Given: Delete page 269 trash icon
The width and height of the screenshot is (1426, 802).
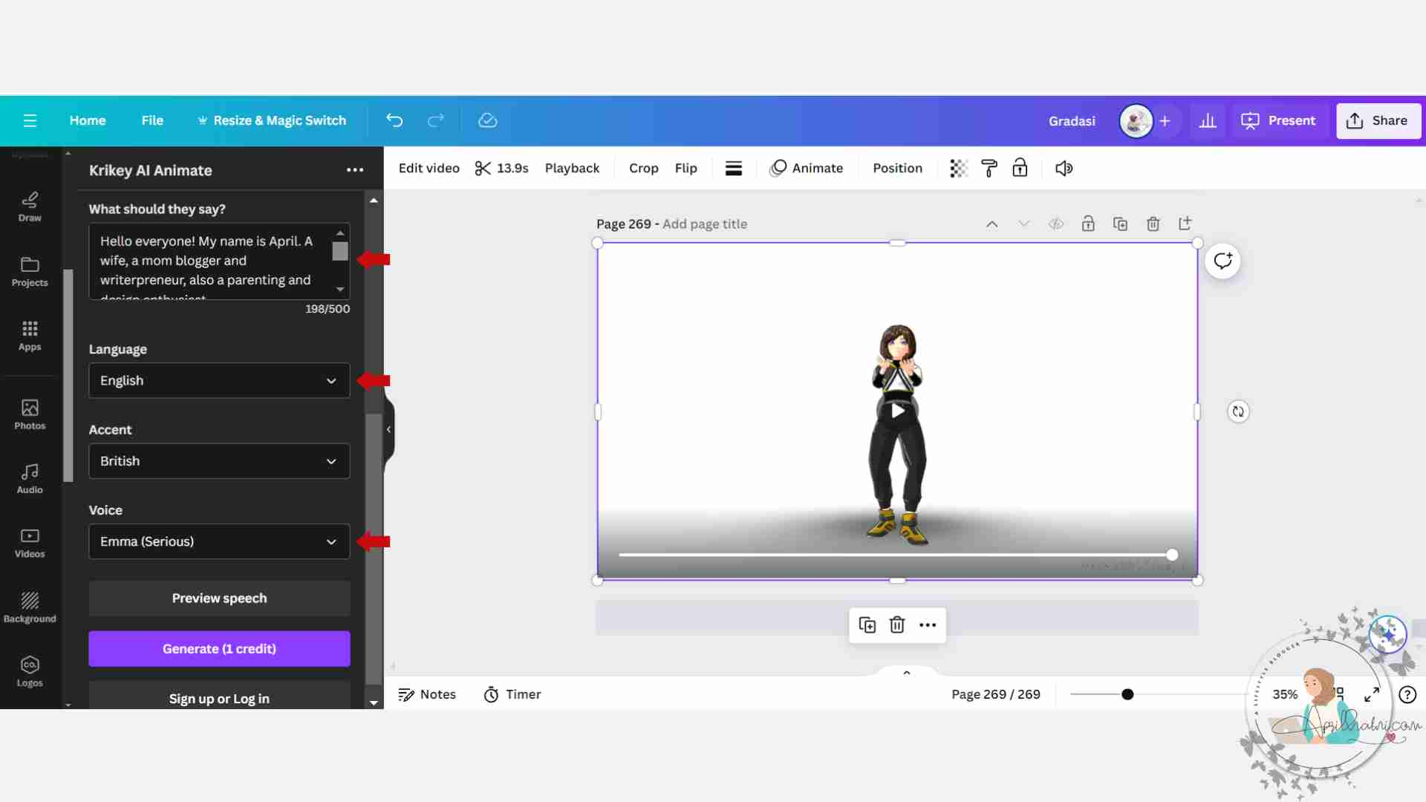Looking at the screenshot, I should [1153, 224].
